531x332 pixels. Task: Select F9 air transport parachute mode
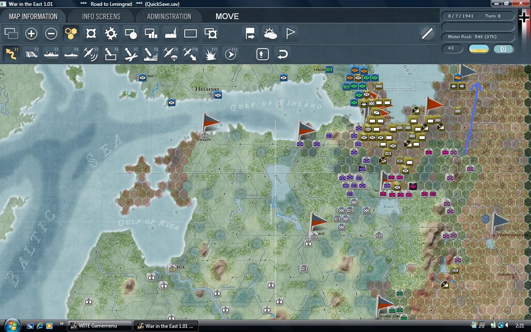tap(171, 54)
